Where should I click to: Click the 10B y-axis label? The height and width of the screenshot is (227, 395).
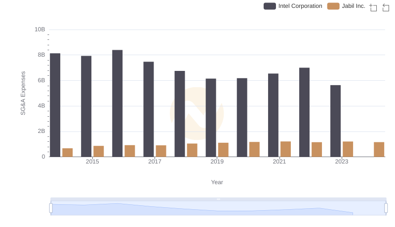[40, 30]
